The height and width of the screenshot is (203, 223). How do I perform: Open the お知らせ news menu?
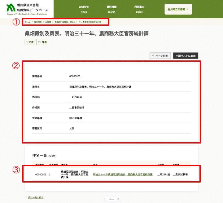pyautogui.click(x=84, y=9)
